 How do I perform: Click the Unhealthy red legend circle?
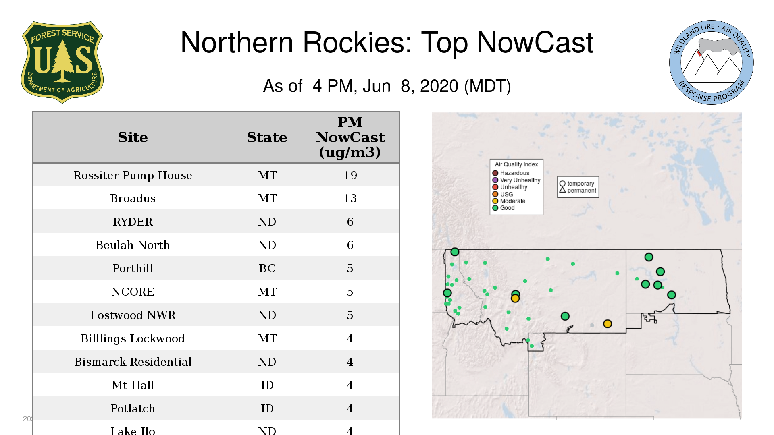coord(495,187)
